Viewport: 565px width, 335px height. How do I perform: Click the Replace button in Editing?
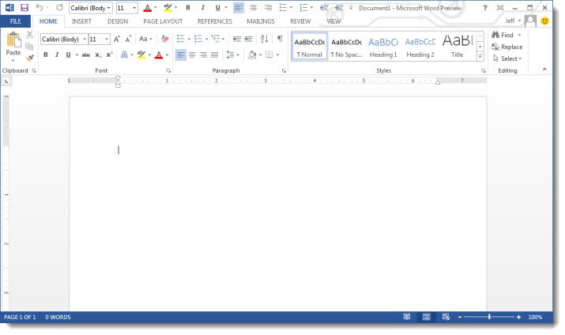click(507, 47)
